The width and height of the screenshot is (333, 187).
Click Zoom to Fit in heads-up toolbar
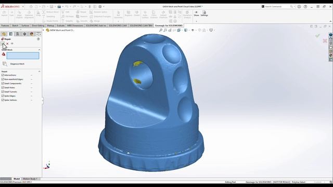click(x=161, y=30)
